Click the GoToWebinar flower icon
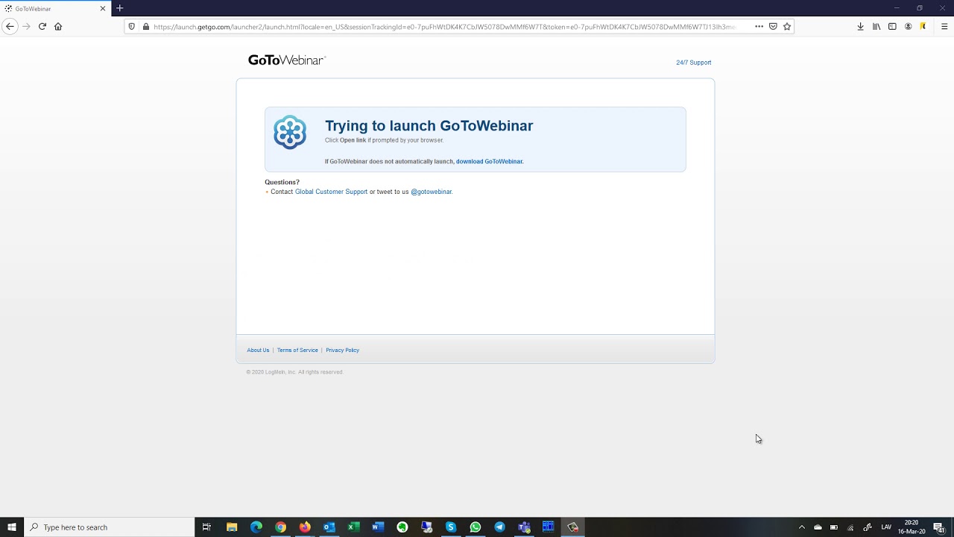 tap(290, 133)
